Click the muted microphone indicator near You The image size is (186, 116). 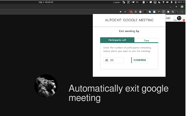184,20
